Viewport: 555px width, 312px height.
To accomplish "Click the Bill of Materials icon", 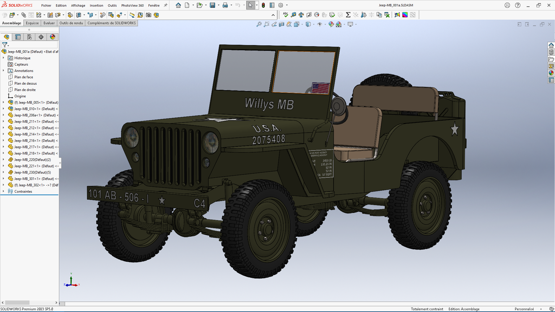I will click(111, 15).
